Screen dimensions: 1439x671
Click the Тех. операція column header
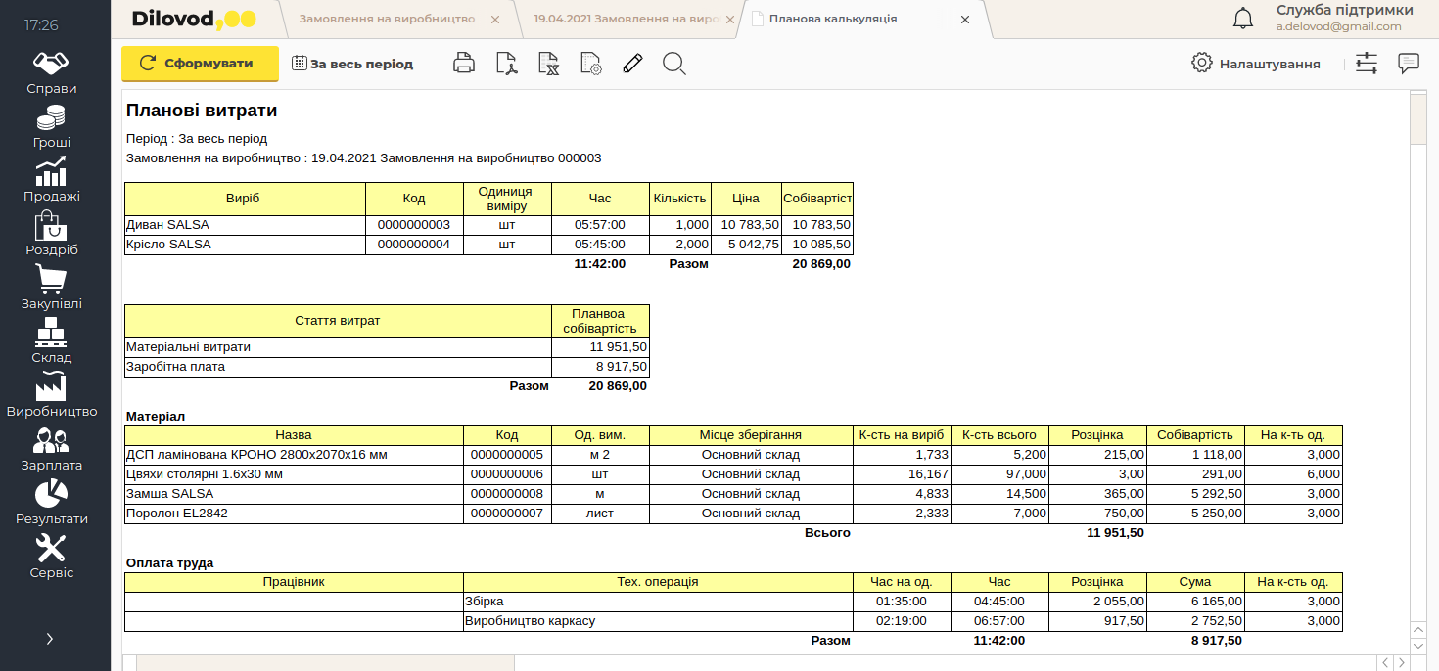tap(658, 582)
